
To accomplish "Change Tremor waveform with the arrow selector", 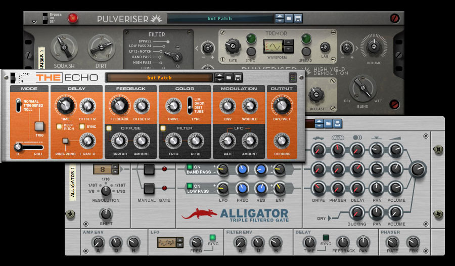I will (289, 46).
